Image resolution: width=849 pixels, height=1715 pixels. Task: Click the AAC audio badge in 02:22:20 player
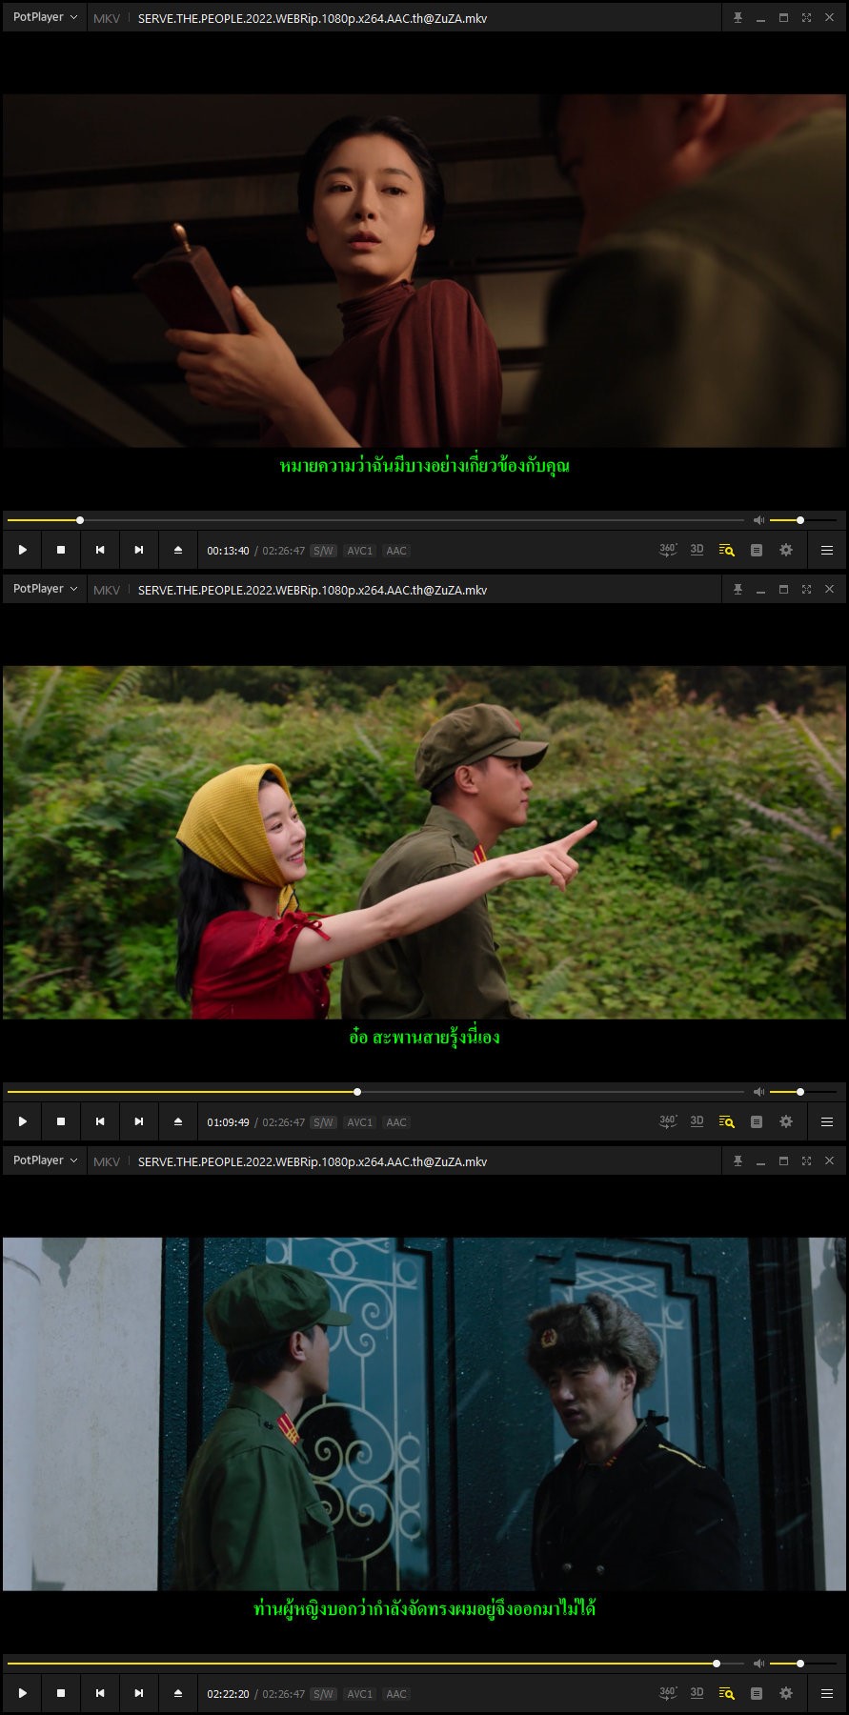tap(396, 1694)
